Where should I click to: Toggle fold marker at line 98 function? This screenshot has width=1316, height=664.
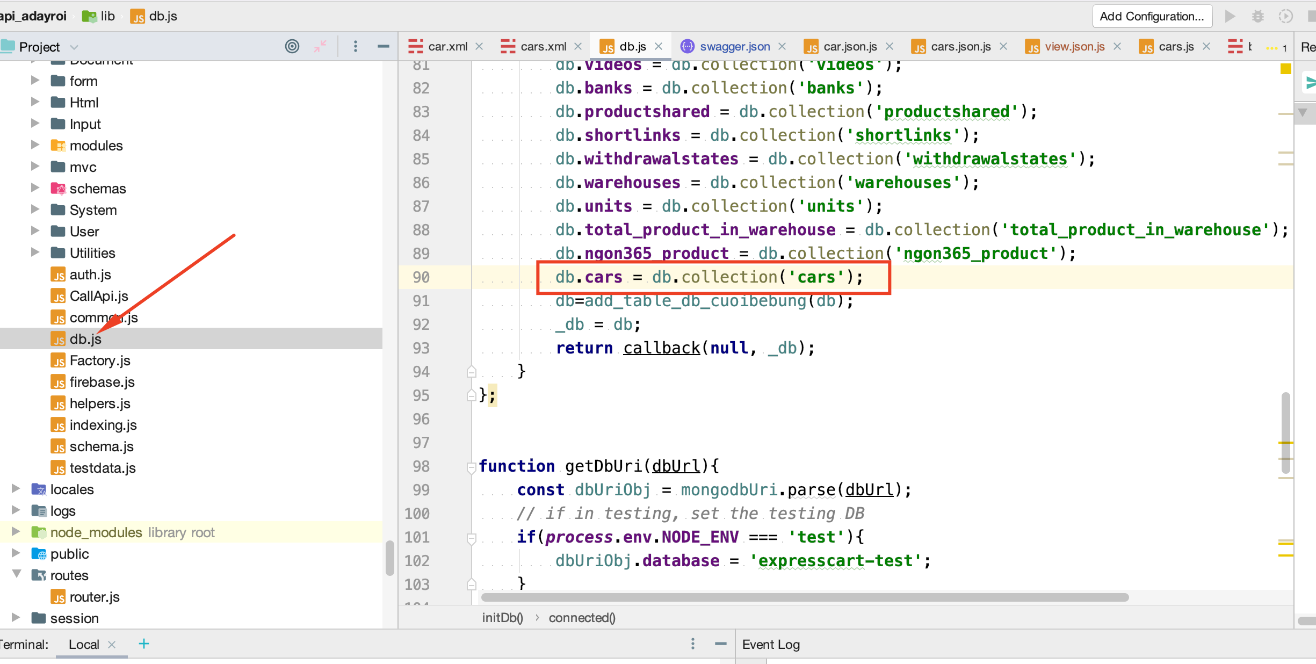(x=471, y=467)
